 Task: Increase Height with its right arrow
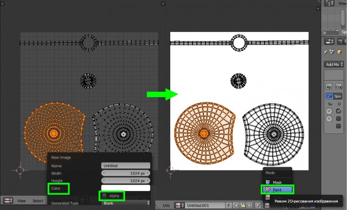[x=147, y=181]
